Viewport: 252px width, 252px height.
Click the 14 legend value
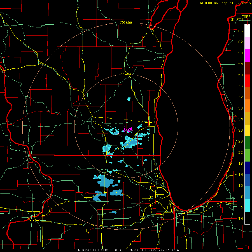pyautogui.click(x=241, y=174)
